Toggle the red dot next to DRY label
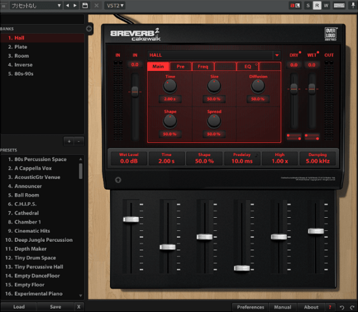The height and width of the screenshot is (312, 358). (x=300, y=52)
